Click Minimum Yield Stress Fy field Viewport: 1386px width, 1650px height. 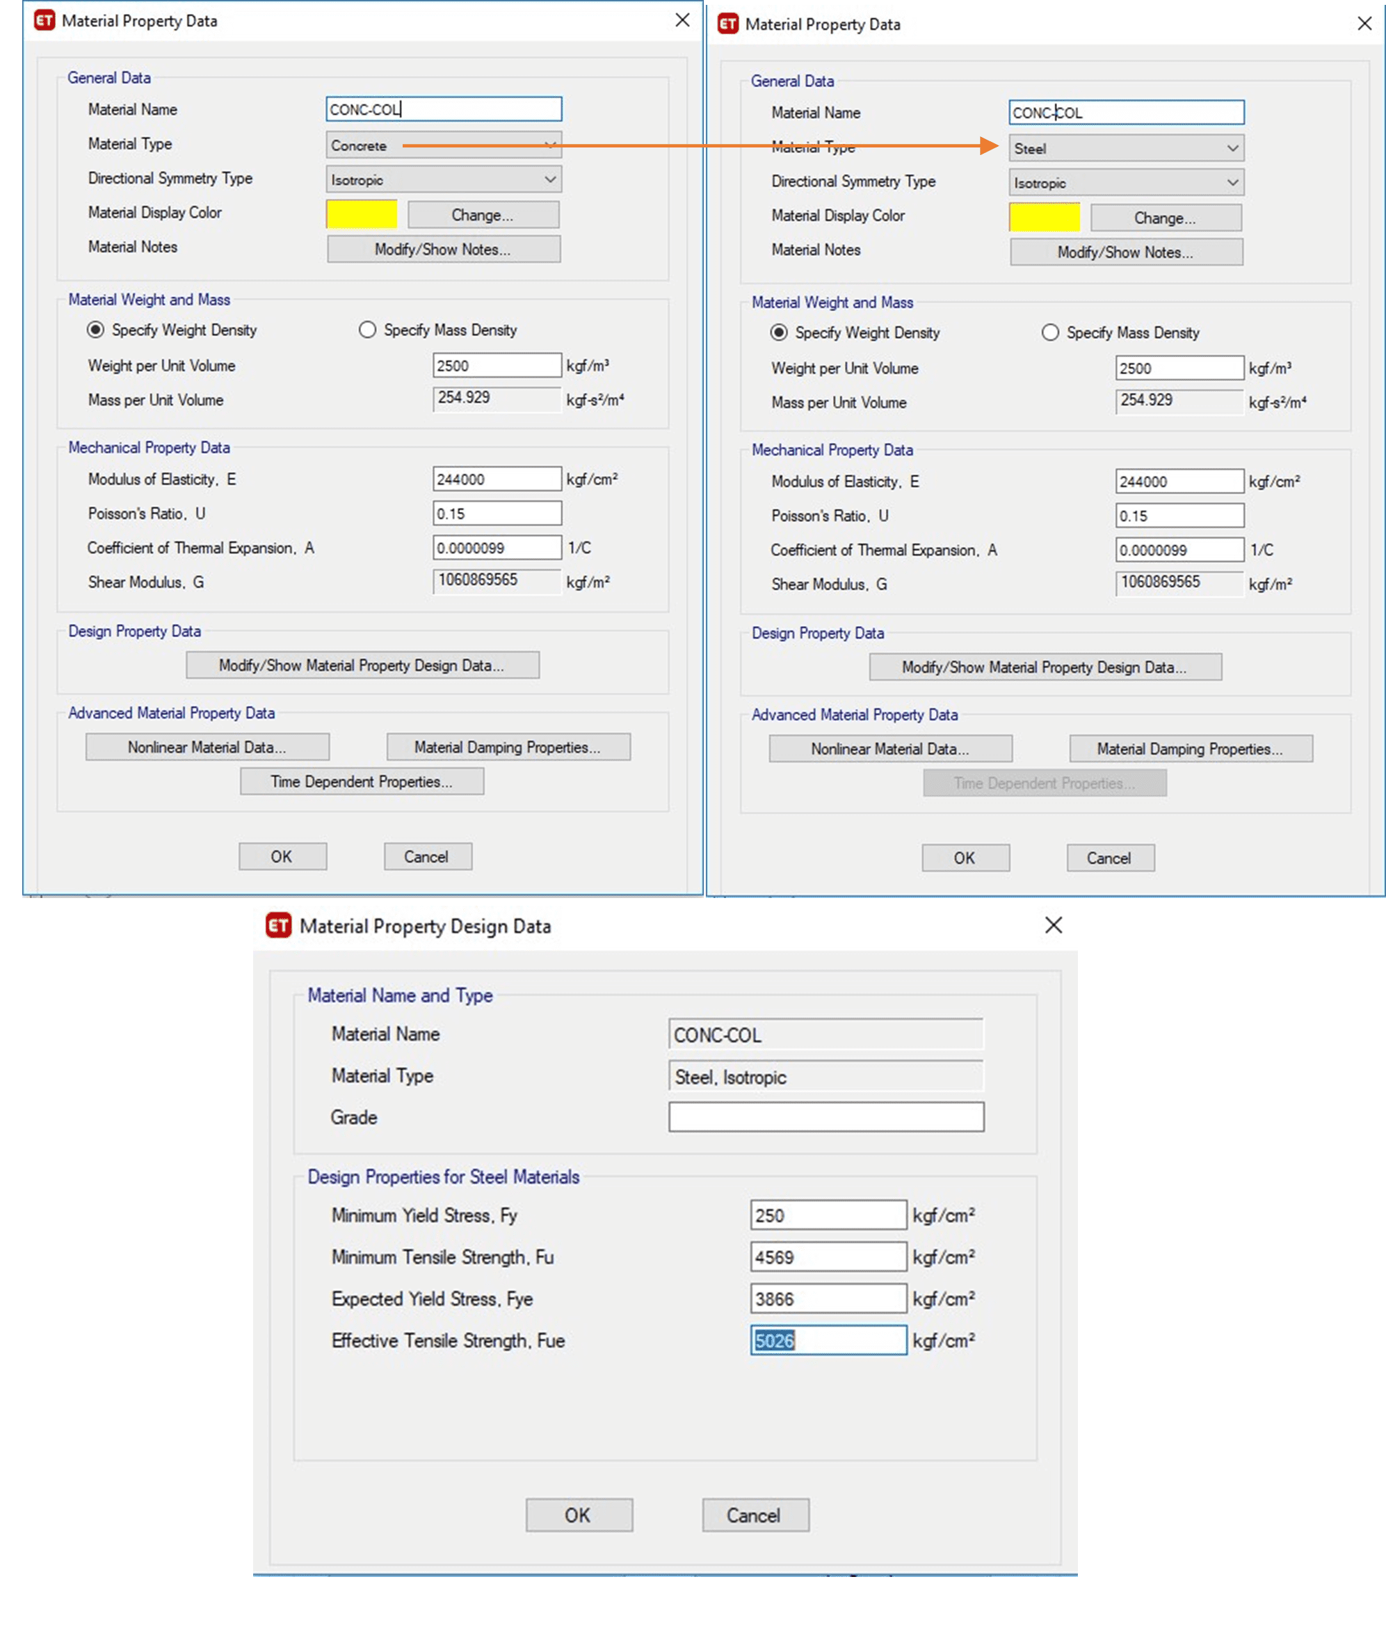point(829,1215)
